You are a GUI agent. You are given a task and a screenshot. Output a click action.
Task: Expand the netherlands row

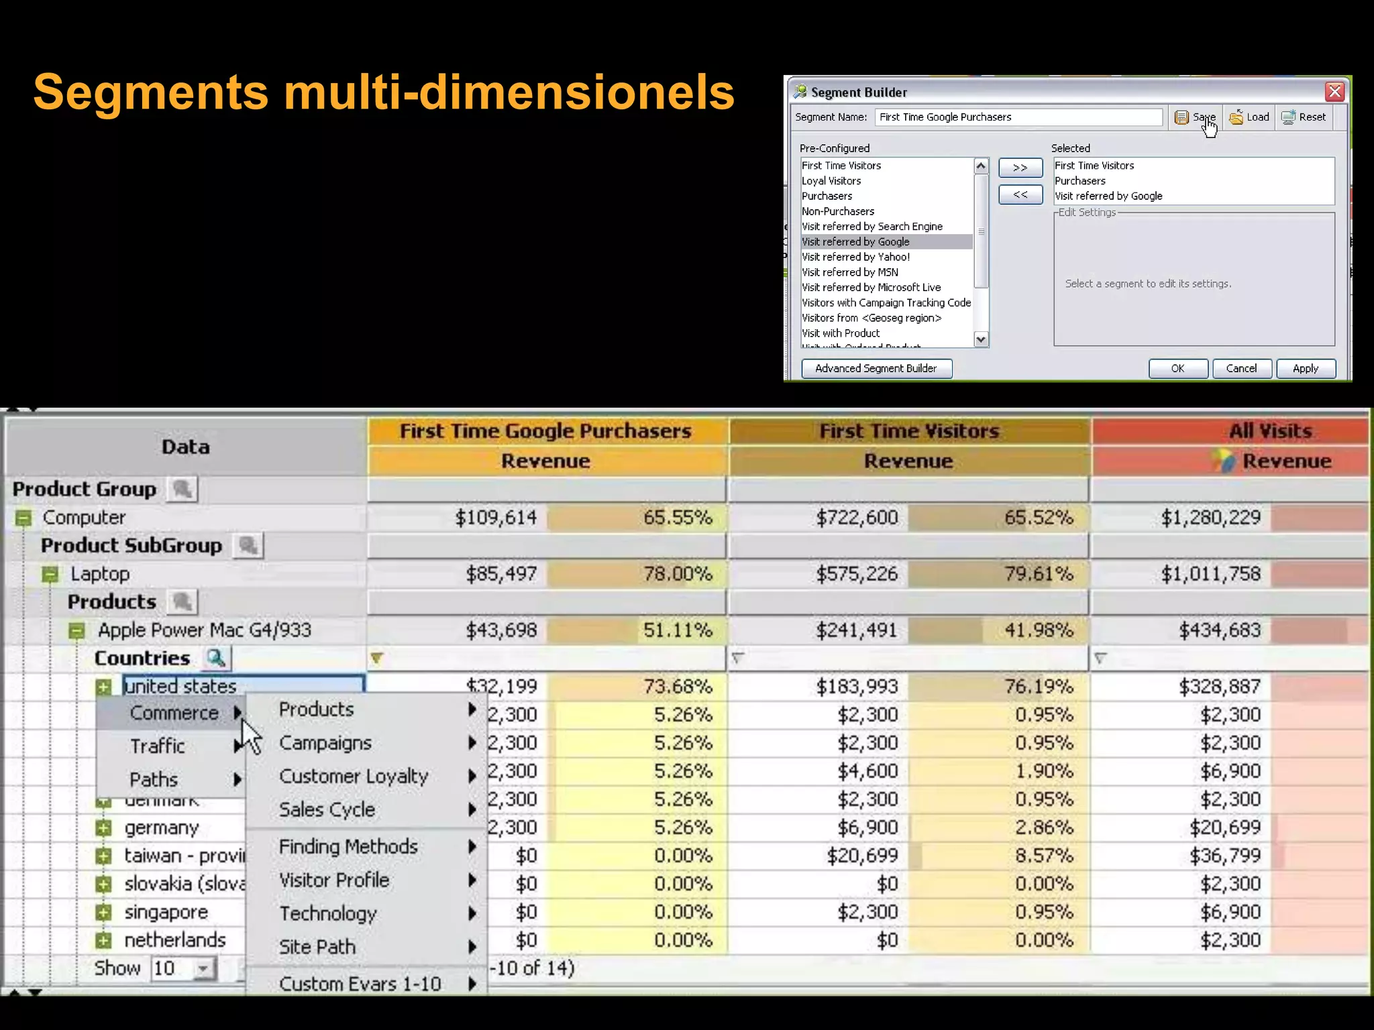point(103,941)
